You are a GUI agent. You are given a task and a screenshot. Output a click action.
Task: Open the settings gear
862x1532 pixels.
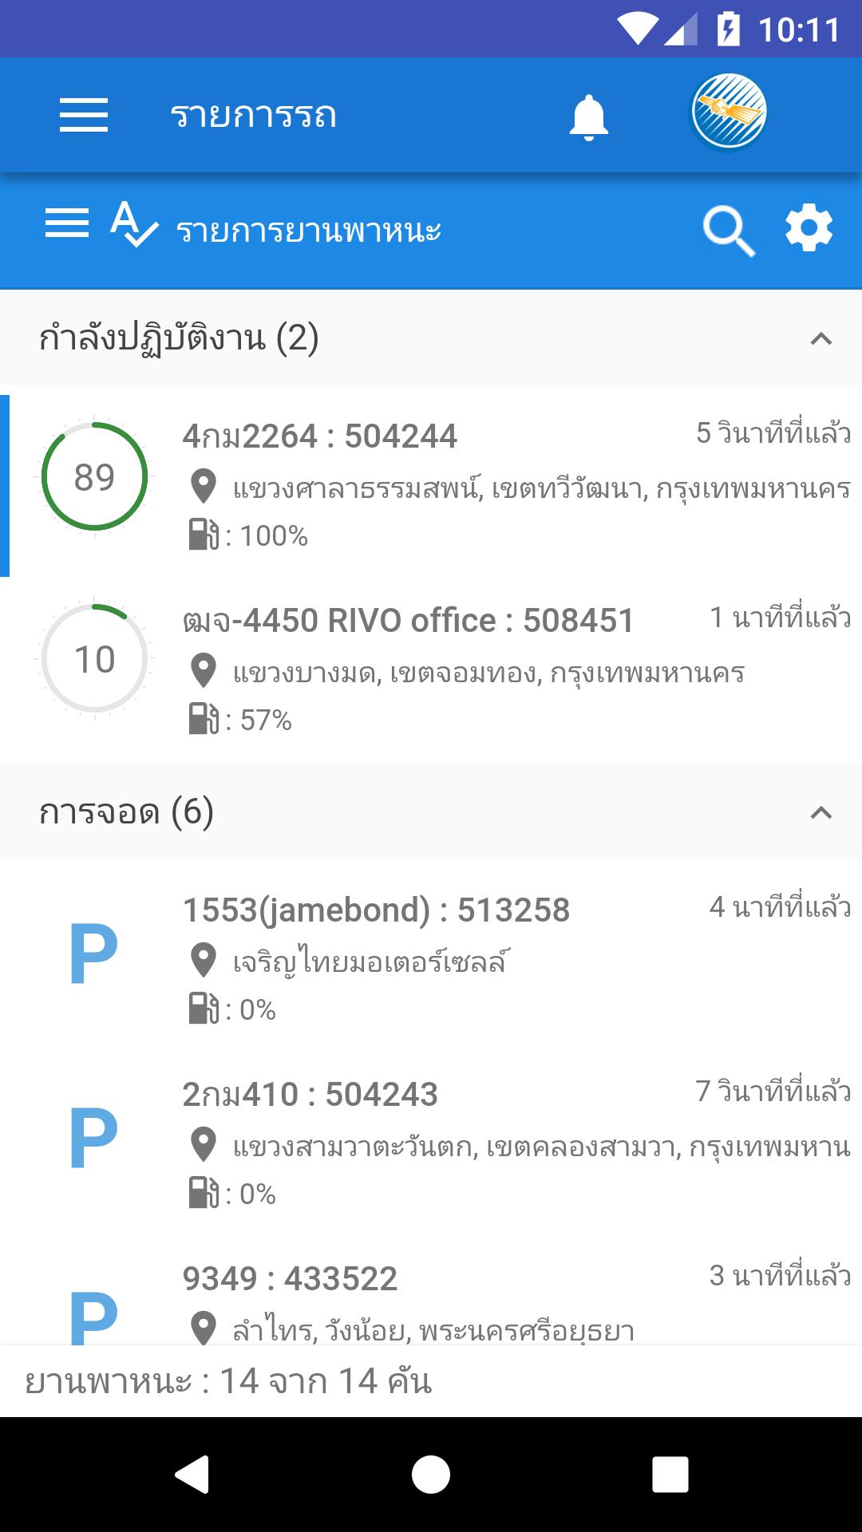pyautogui.click(x=809, y=228)
